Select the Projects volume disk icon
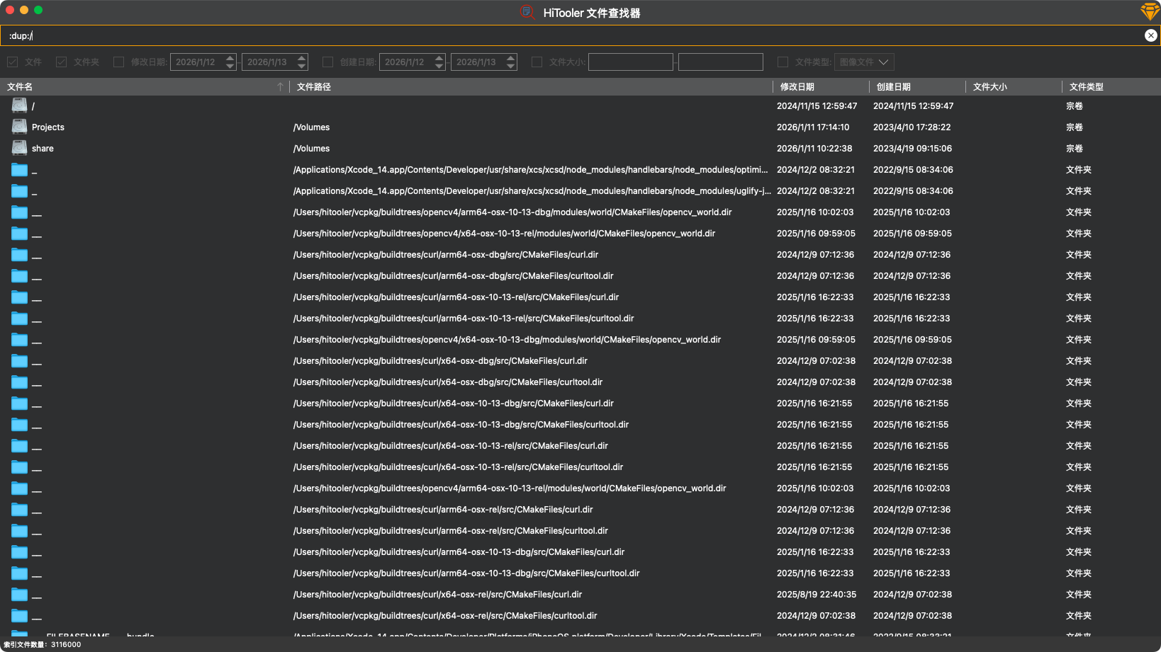Screen dimensions: 1161x652 19,127
